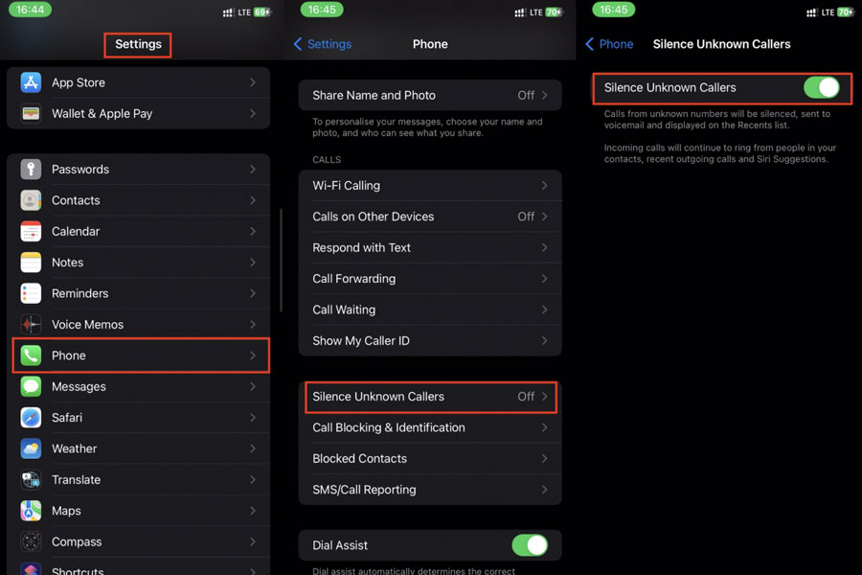The width and height of the screenshot is (862, 575).
Task: Go back to Phone link
Action: 616,44
